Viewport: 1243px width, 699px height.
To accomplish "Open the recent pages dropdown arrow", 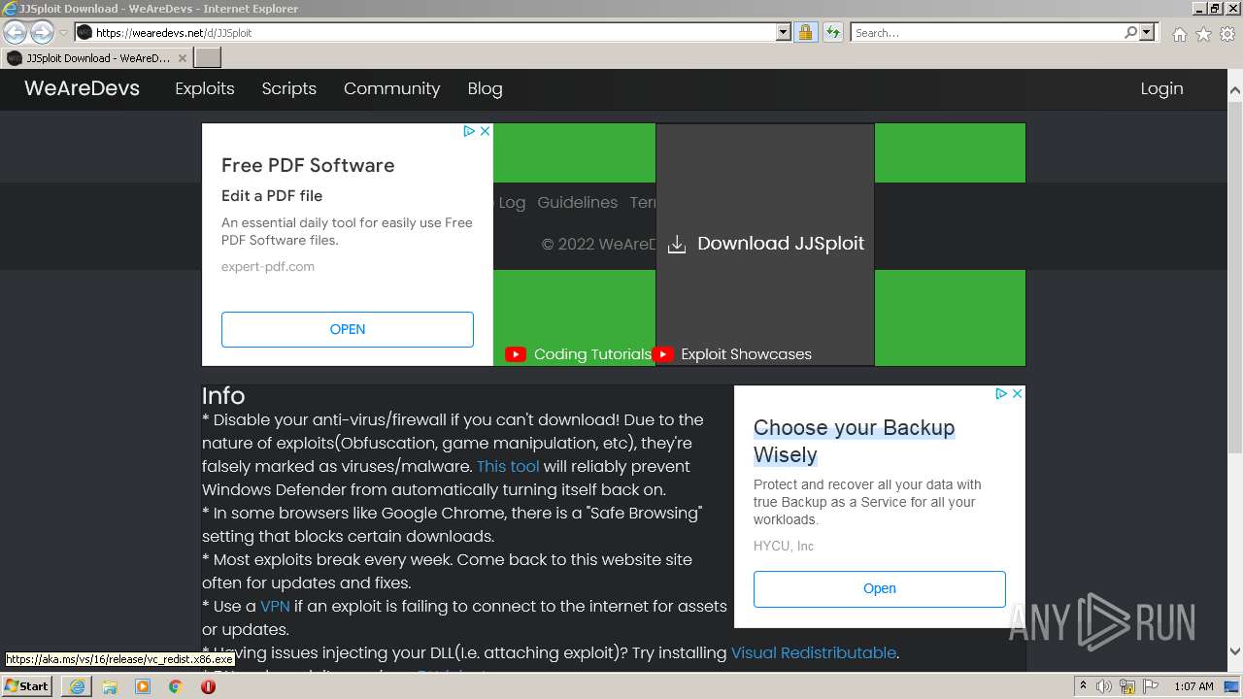I will point(63,33).
